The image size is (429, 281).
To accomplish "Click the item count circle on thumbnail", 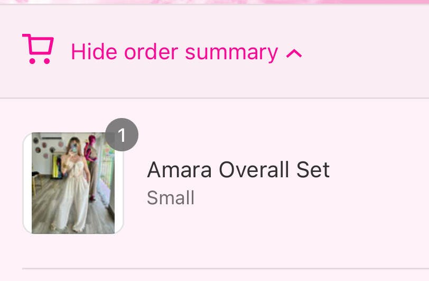I will (x=122, y=135).
